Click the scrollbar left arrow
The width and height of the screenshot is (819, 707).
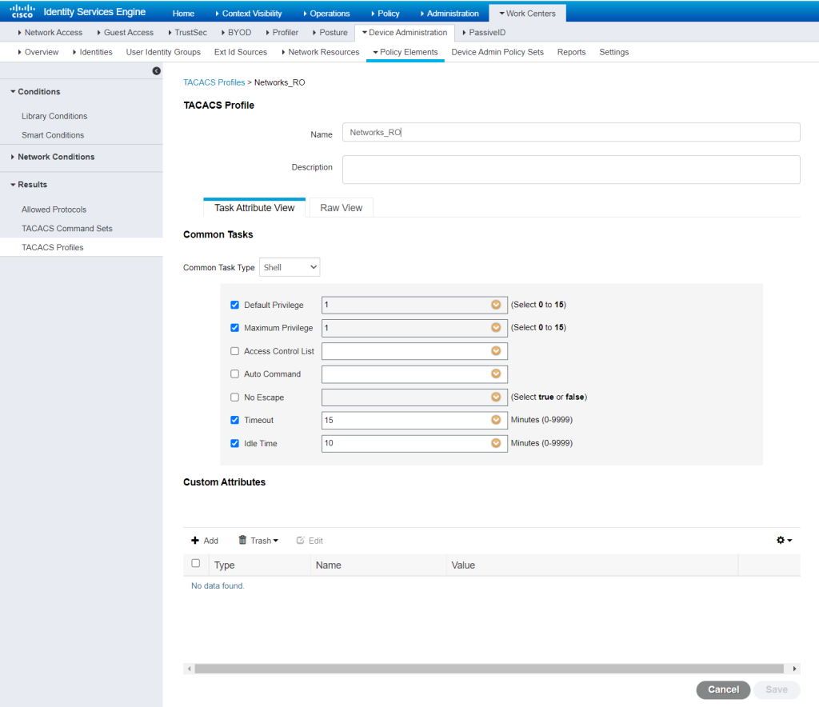point(189,669)
